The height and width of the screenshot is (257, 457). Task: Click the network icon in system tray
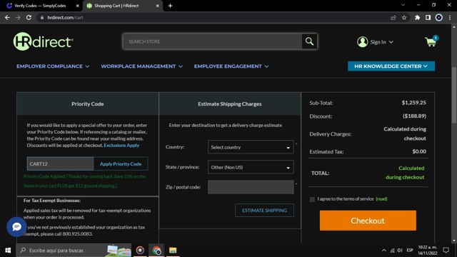coord(392,251)
